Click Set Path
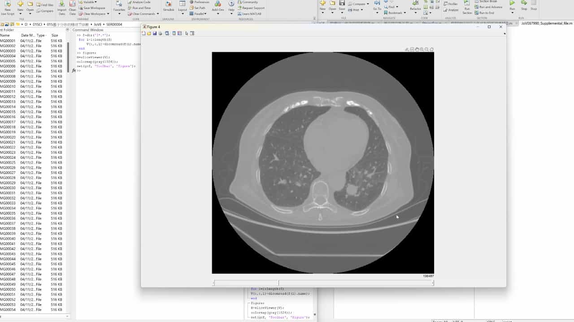The image size is (574, 322). (x=197, y=8)
